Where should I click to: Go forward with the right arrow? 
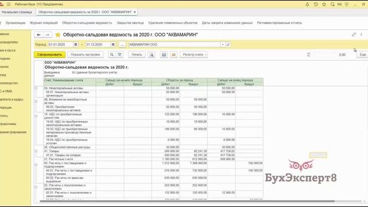coord(47,34)
